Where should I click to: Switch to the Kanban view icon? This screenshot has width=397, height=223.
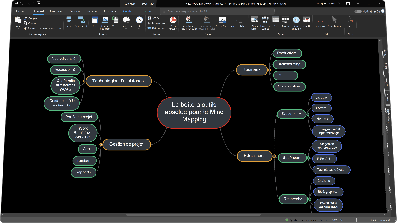[x=286, y=20]
